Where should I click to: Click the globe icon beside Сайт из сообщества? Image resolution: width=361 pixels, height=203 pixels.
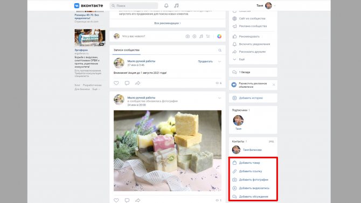pyautogui.click(x=234, y=18)
